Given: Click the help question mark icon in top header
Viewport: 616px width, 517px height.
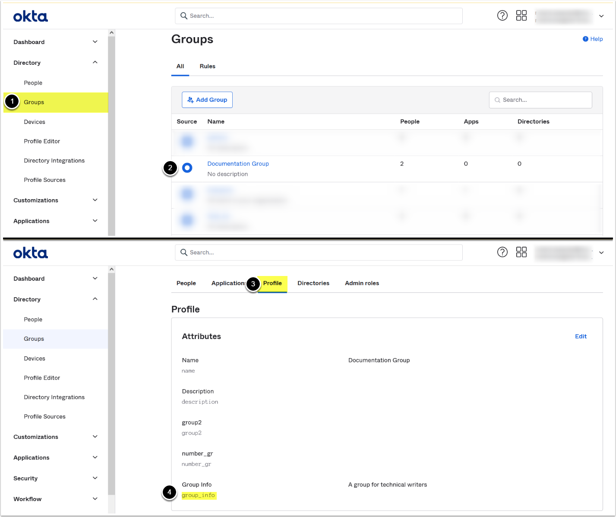Looking at the screenshot, I should 502,16.
